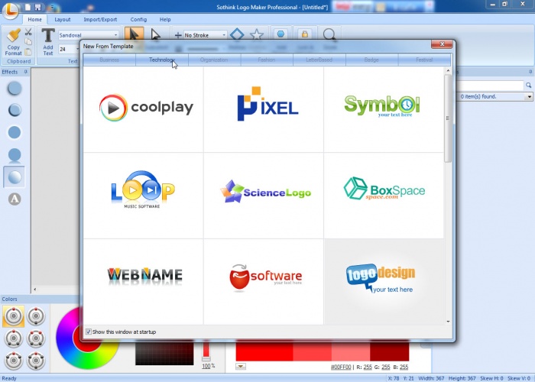Click the lock icon in ribbon
The image size is (535, 382).
point(305,34)
